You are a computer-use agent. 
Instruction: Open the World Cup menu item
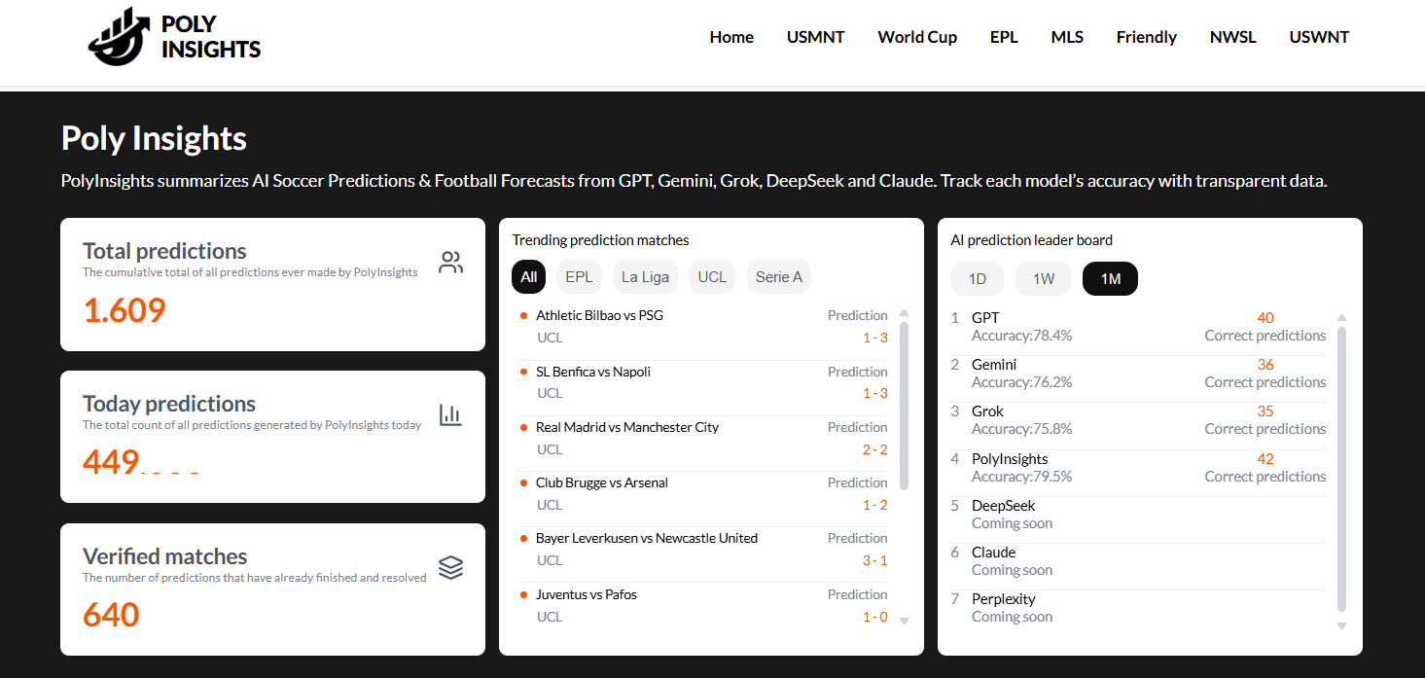click(x=917, y=37)
